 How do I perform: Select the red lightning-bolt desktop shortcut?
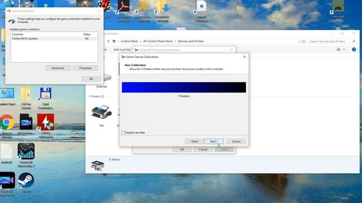point(46,122)
